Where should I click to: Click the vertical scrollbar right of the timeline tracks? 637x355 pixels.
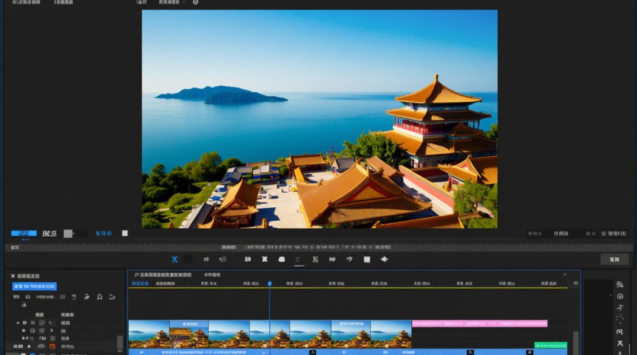tap(576, 343)
